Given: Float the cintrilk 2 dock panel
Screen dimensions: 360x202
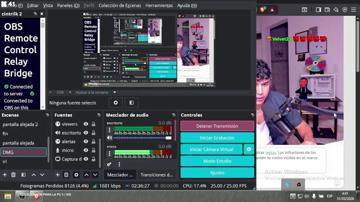Looking at the screenshot, I should point(35,14).
